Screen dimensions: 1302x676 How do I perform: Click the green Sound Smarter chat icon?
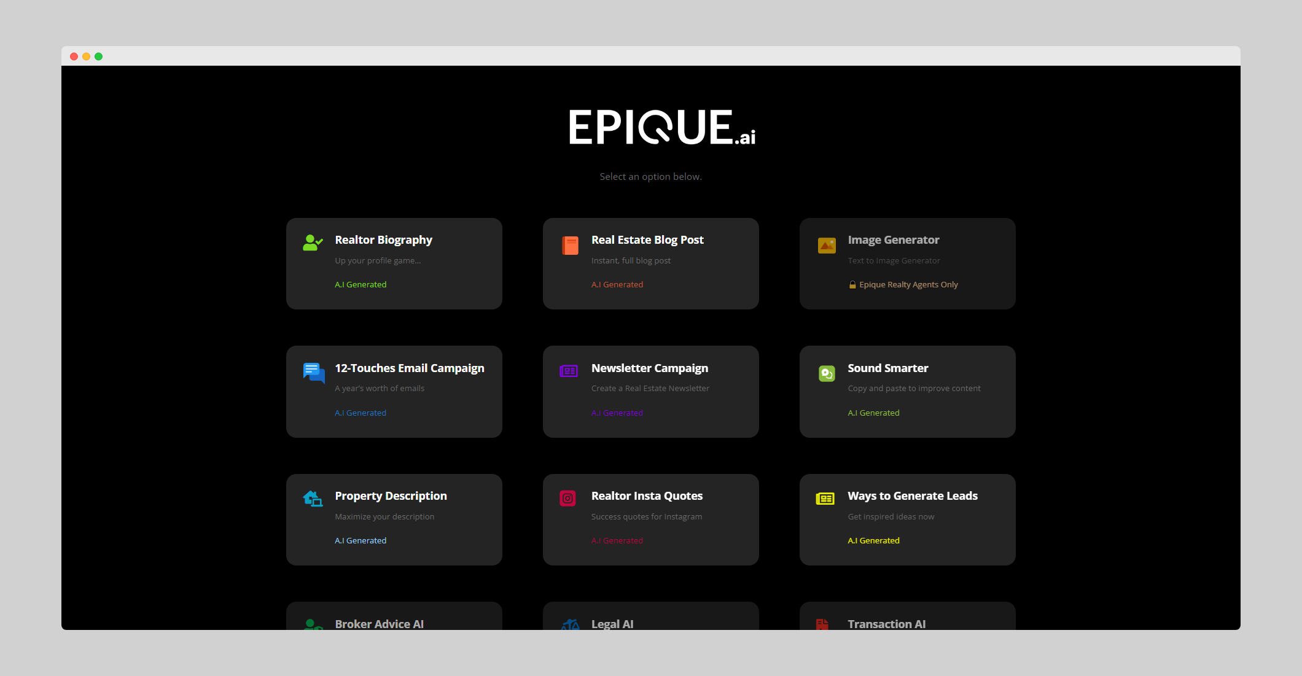tap(827, 373)
